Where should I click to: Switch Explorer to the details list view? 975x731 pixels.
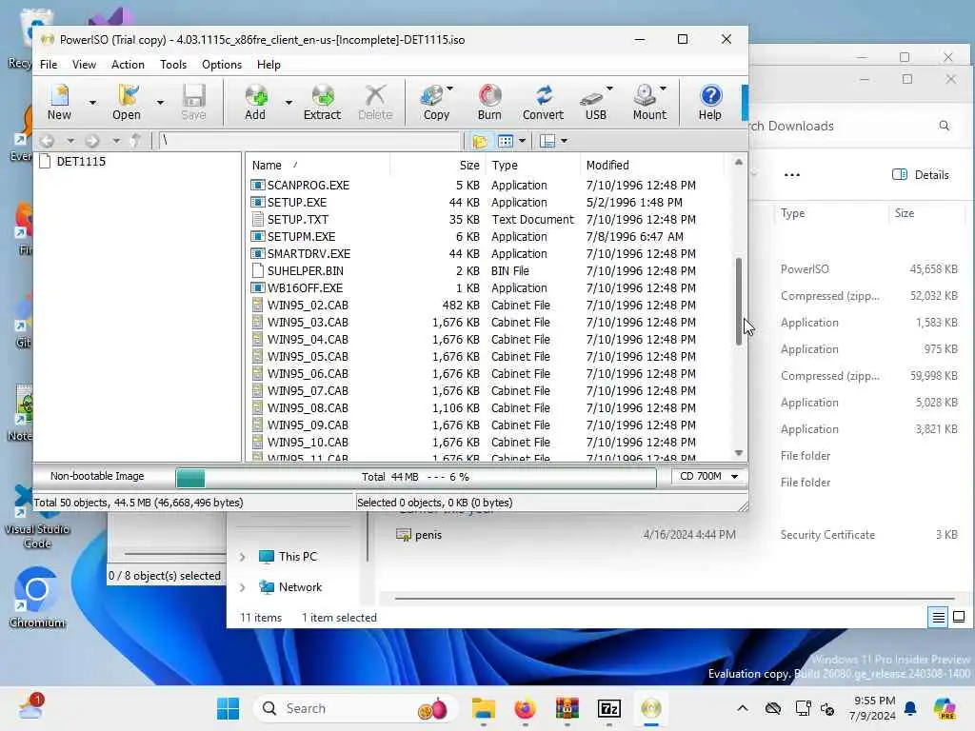pyautogui.click(x=938, y=617)
